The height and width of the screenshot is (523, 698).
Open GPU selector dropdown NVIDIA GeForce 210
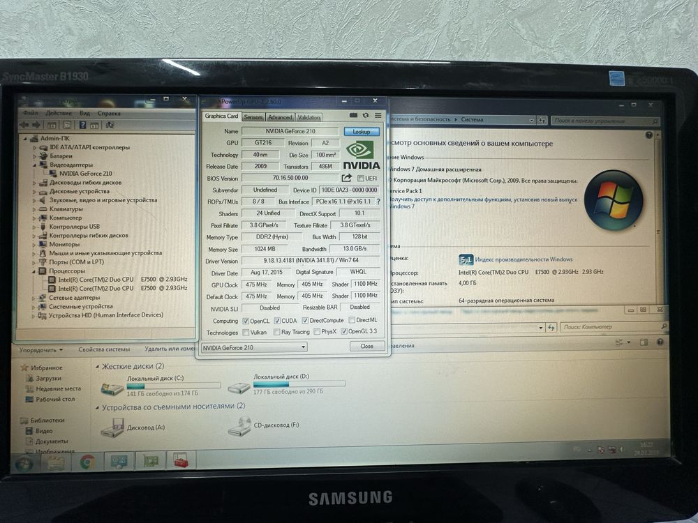pyautogui.click(x=254, y=347)
